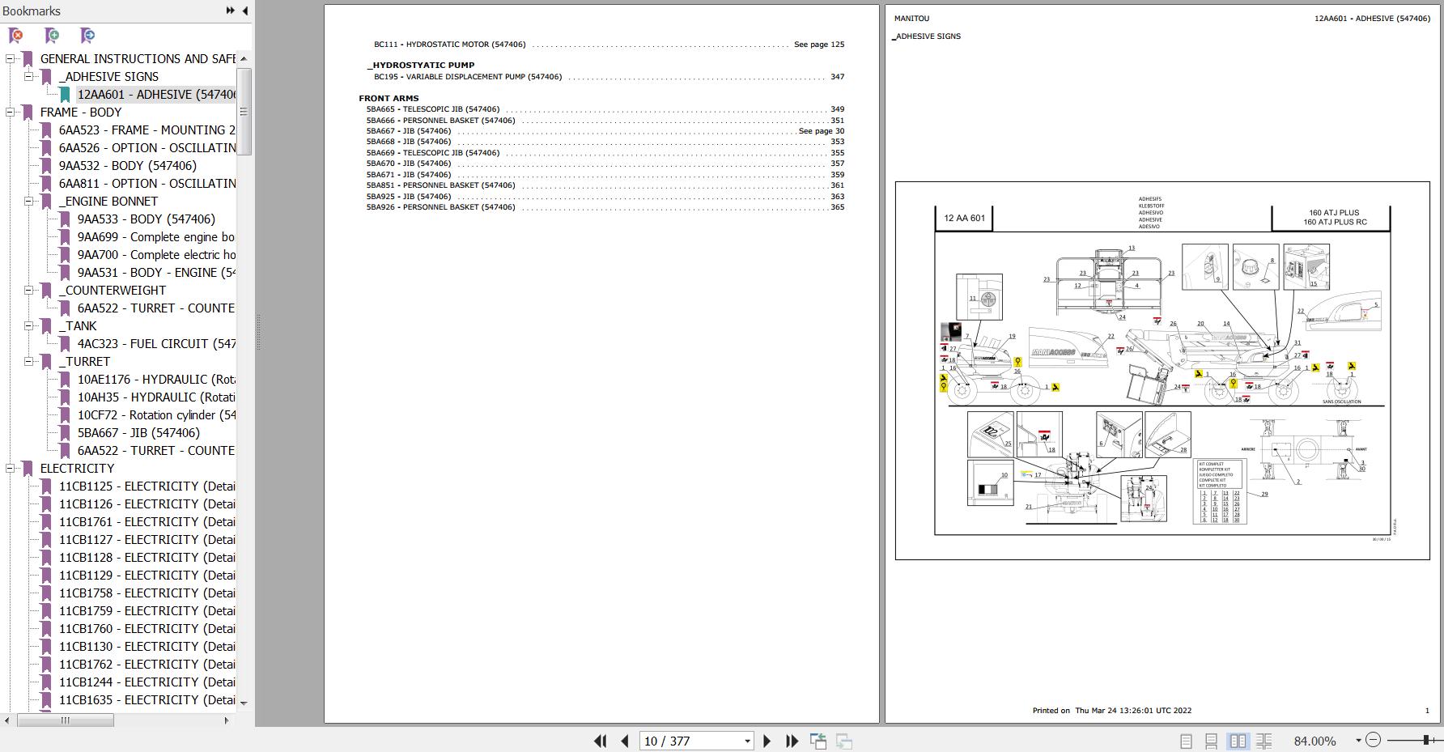Switch to single page view

[1186, 741]
